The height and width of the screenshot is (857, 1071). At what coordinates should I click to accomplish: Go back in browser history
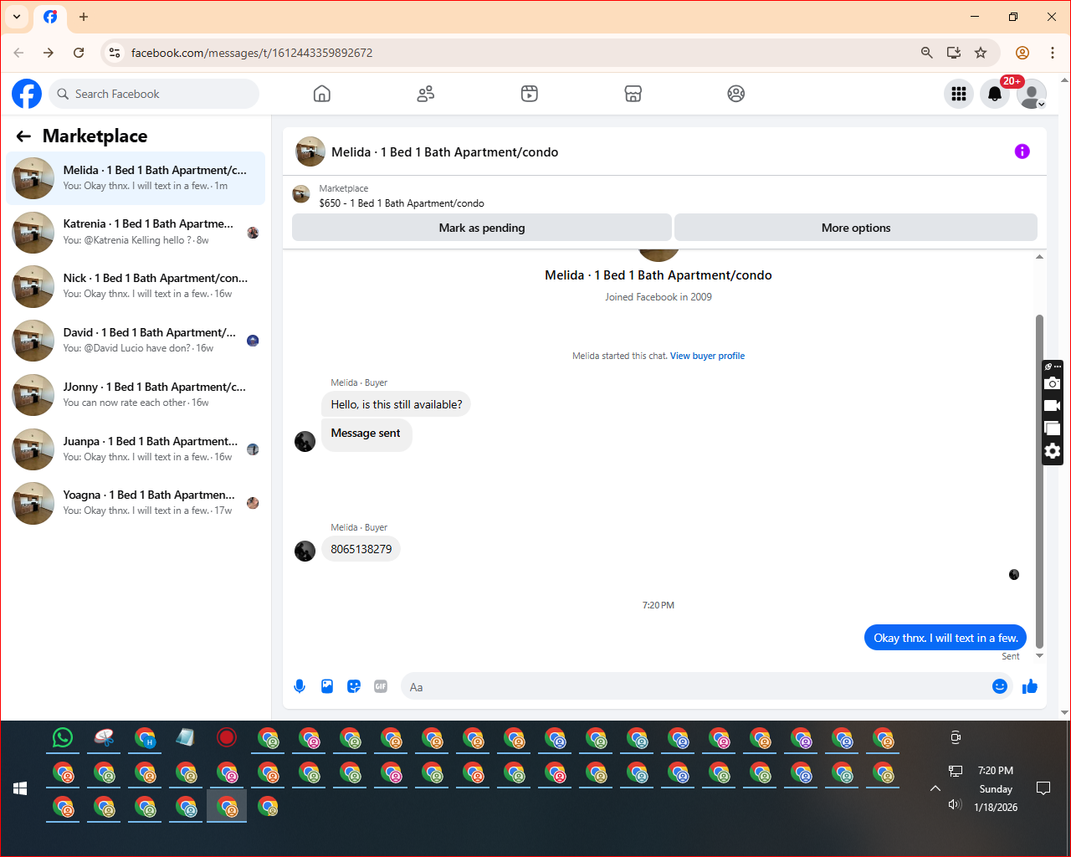click(18, 53)
